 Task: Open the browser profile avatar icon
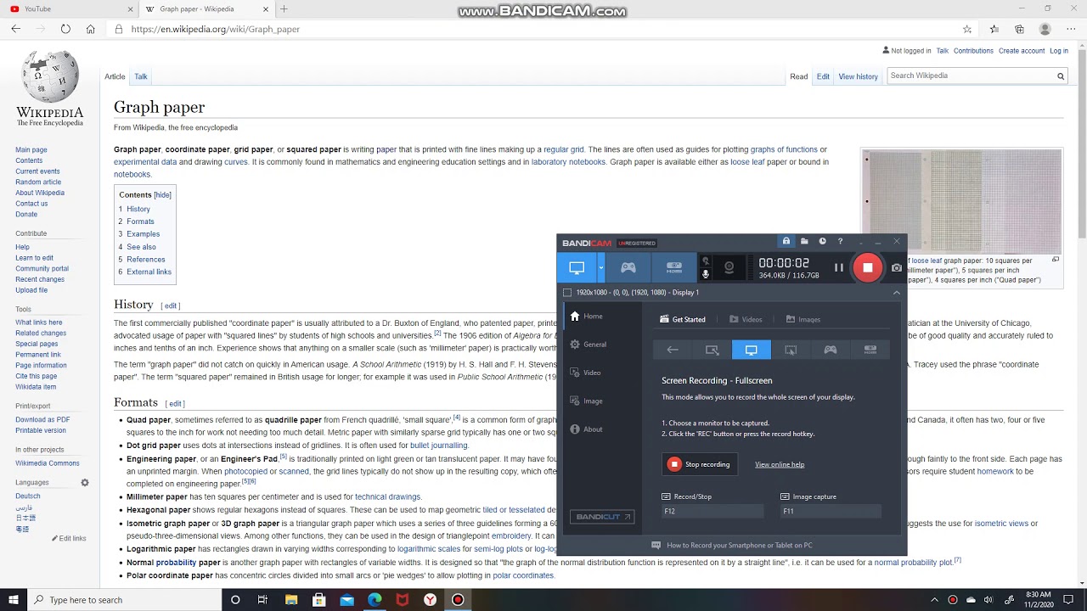(x=1045, y=29)
